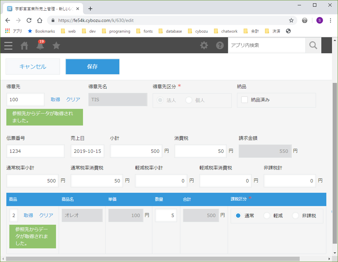Check the 納品済み checkbox
The height and width of the screenshot is (262, 338).
pyautogui.click(x=245, y=100)
